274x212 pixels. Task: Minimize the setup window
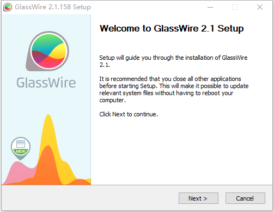(x=210, y=7)
